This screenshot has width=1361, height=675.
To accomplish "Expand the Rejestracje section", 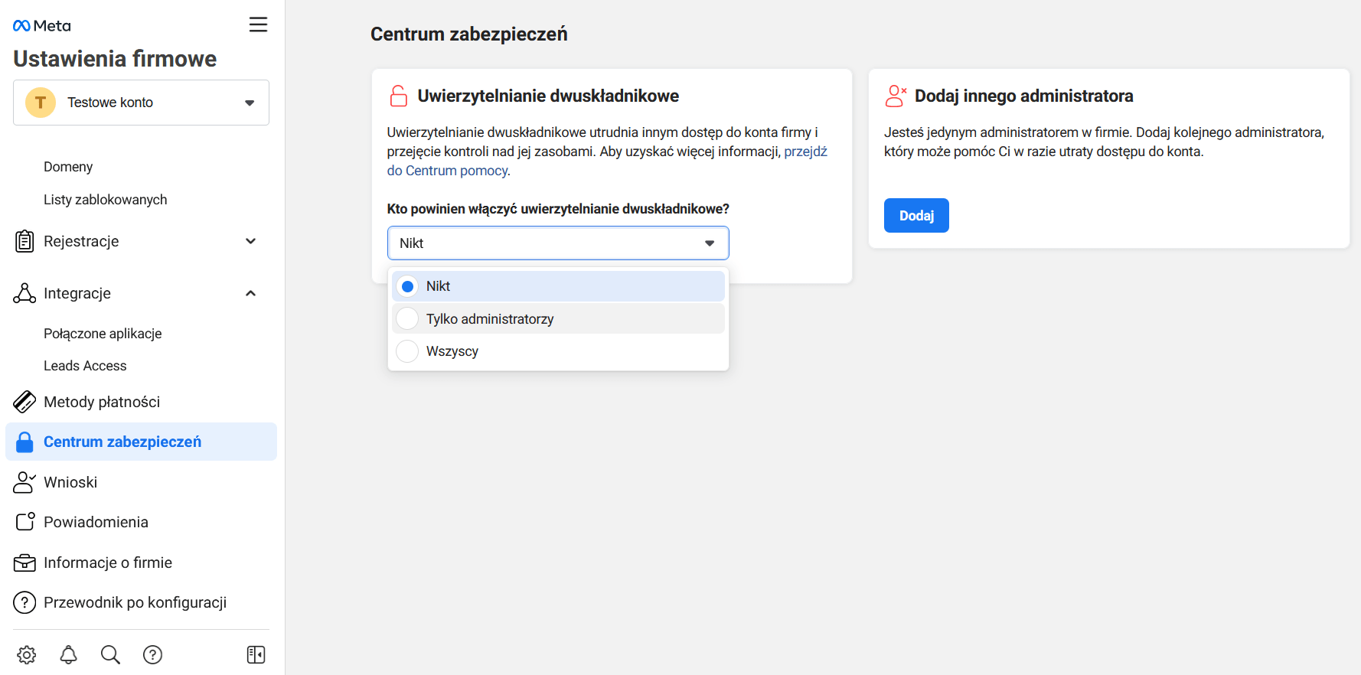I will [x=250, y=241].
